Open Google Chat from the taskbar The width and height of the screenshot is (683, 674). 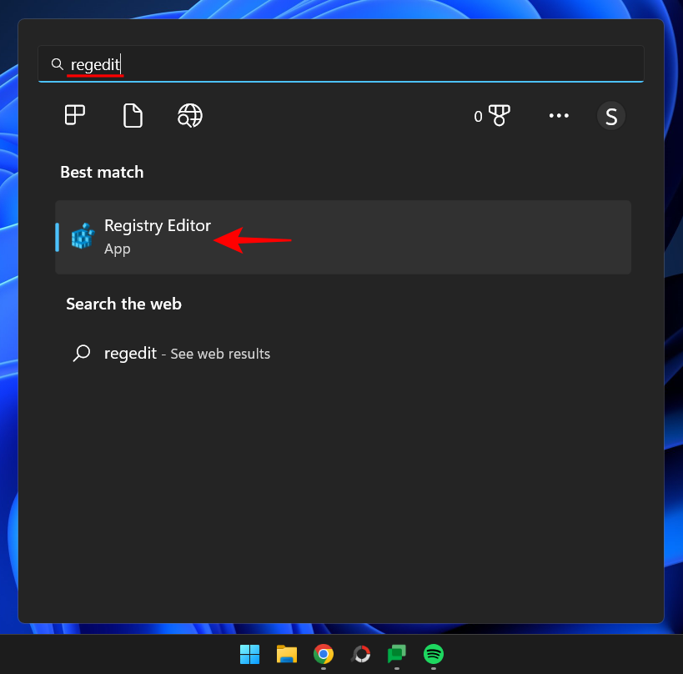pos(396,655)
